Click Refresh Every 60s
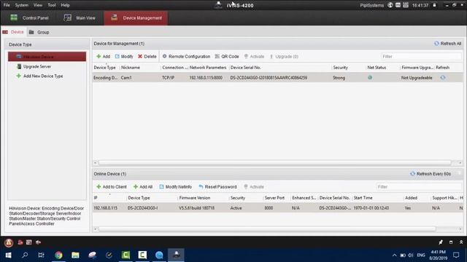Viewport: 467px width, 262px height. coord(431,174)
